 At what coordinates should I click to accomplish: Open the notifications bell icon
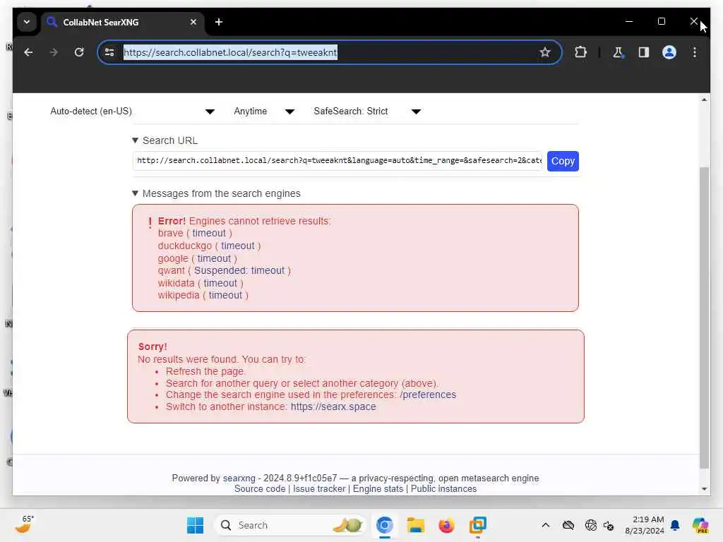tap(675, 525)
